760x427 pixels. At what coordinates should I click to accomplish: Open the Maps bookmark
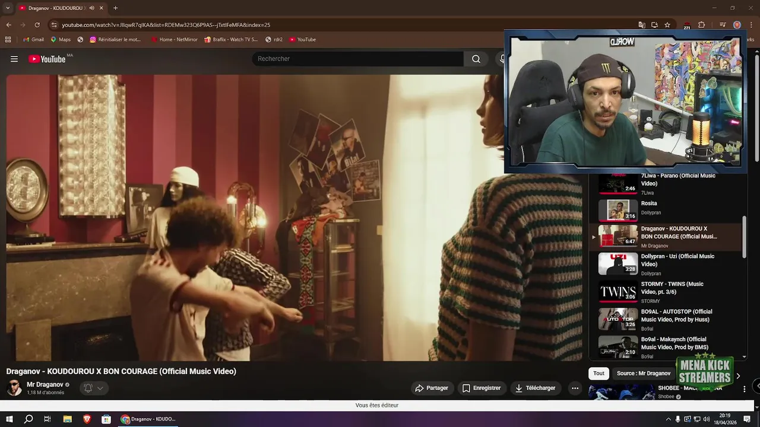click(x=61, y=40)
